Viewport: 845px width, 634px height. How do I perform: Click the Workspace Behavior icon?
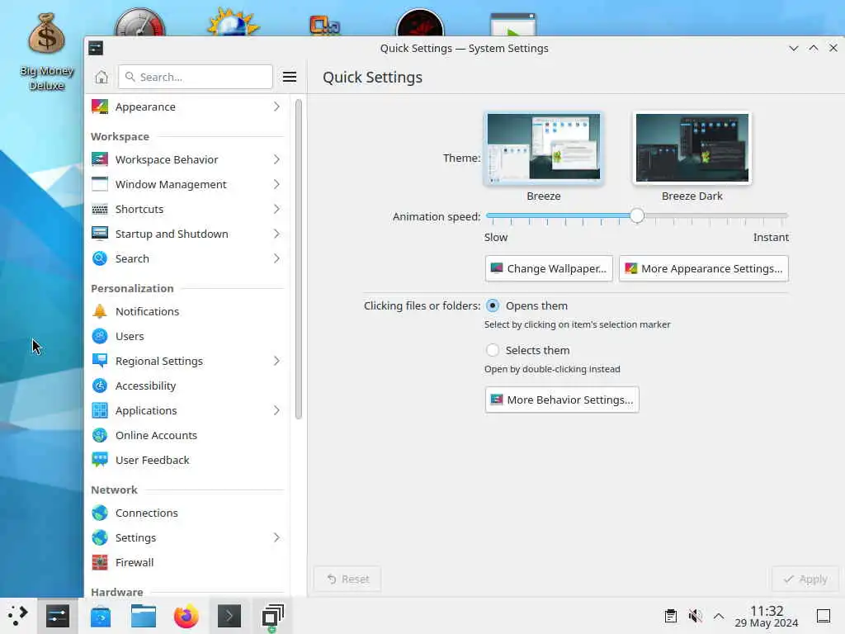(x=100, y=159)
